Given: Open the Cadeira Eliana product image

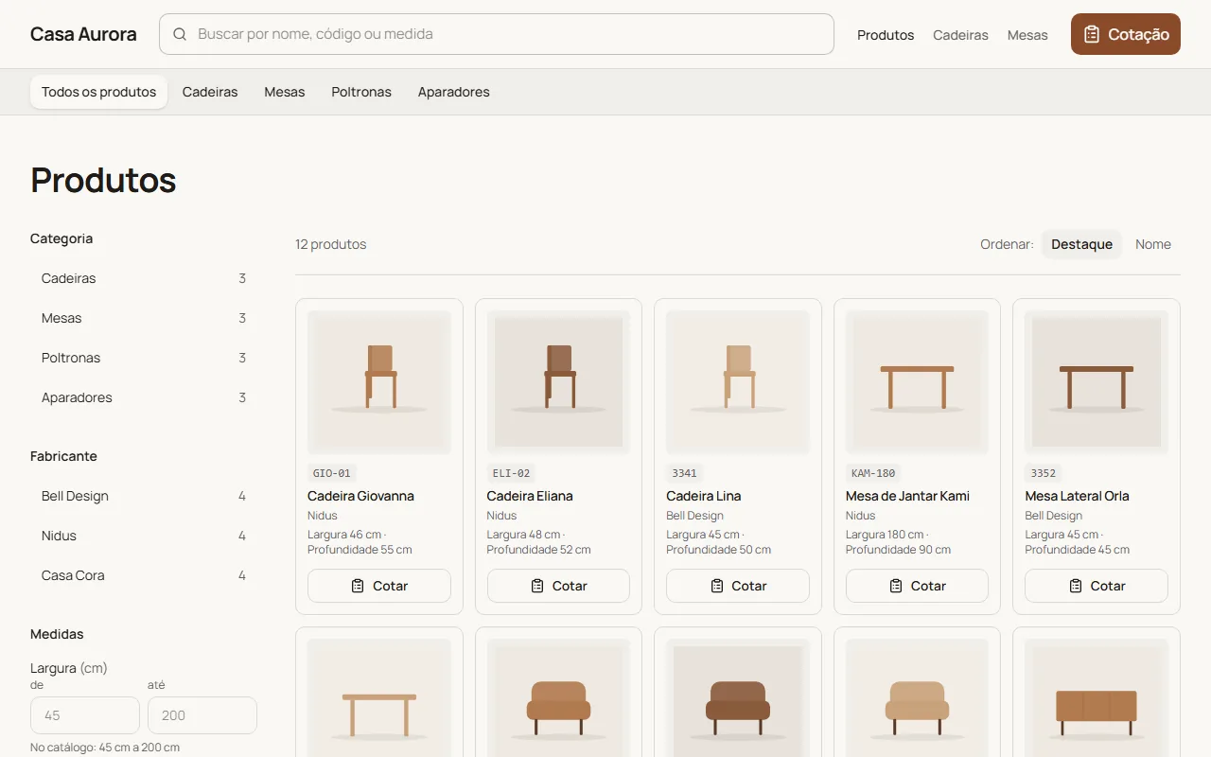Looking at the screenshot, I should (558, 382).
